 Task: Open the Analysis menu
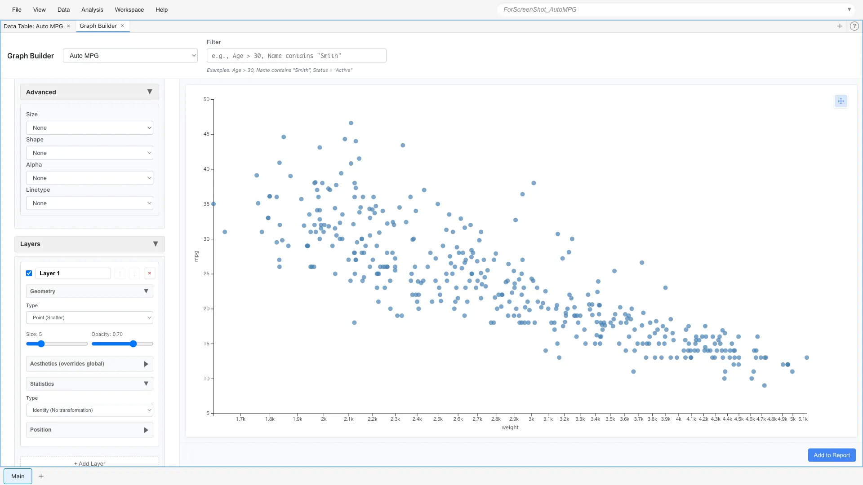point(92,9)
